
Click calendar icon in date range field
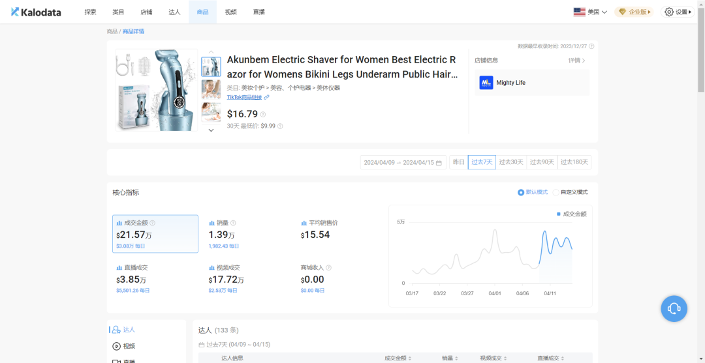(x=439, y=162)
